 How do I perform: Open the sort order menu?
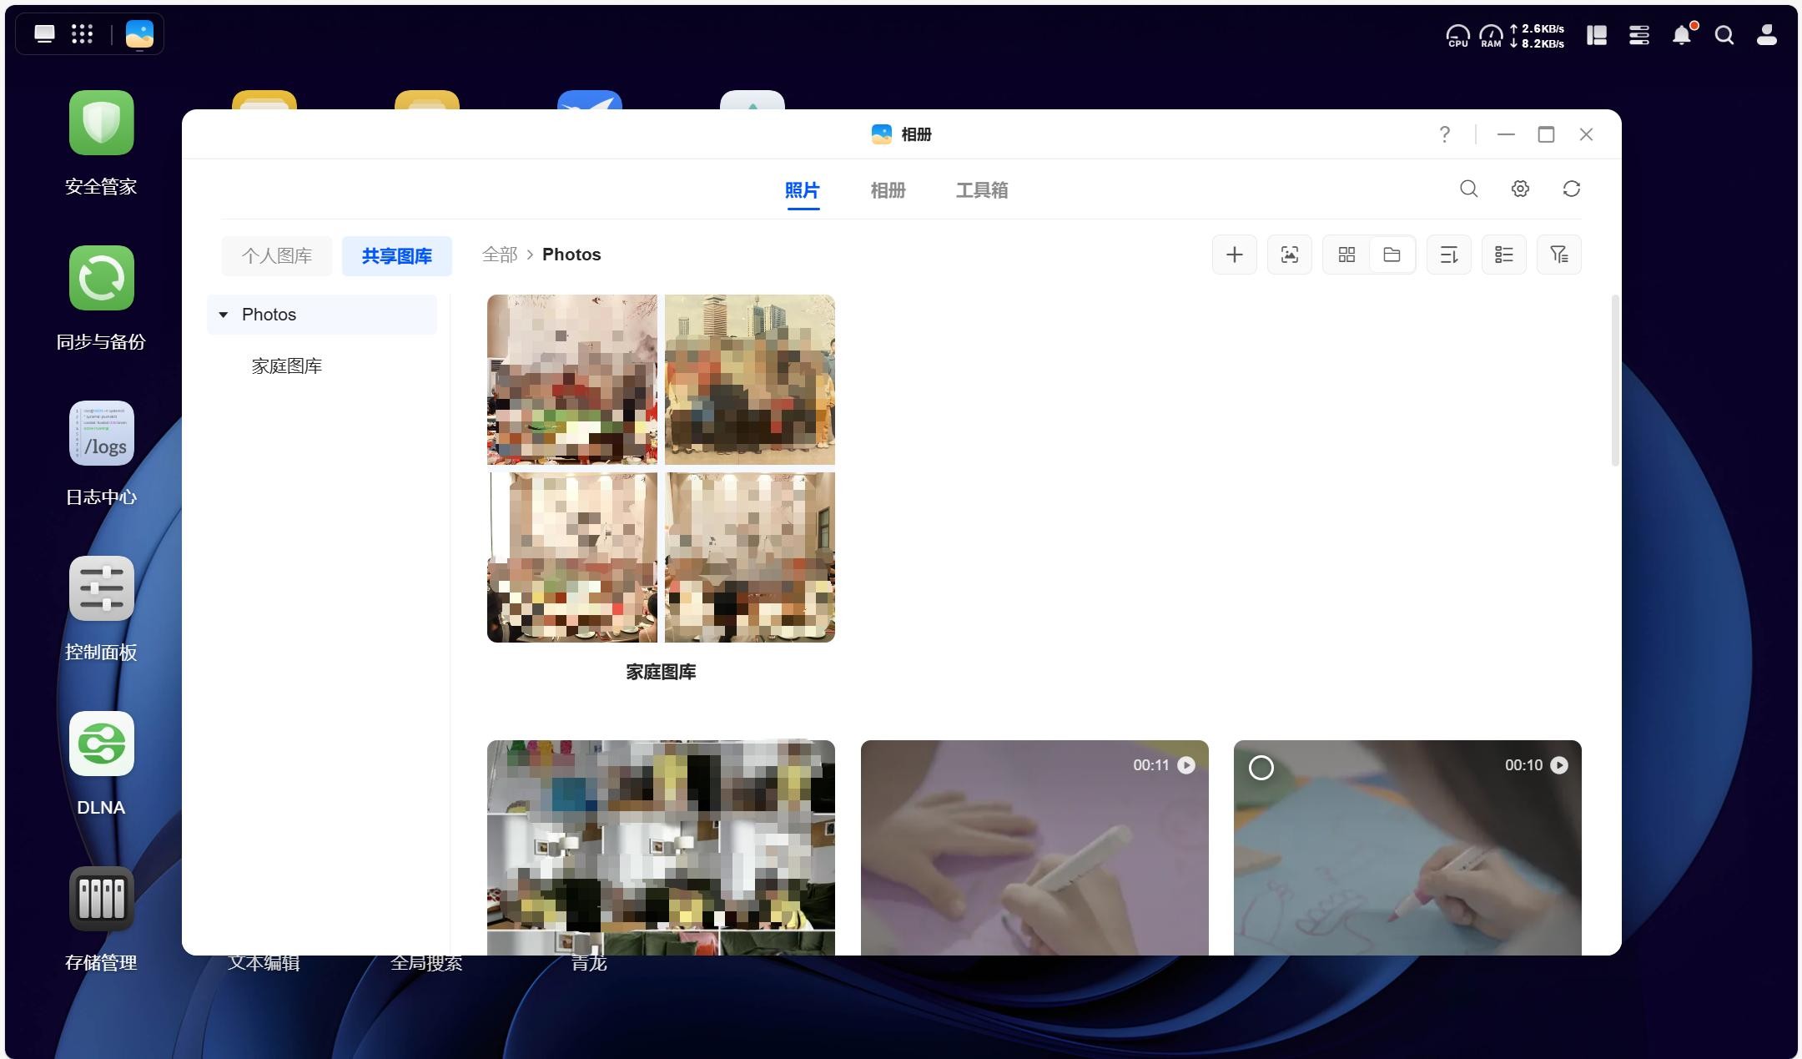coord(1448,255)
